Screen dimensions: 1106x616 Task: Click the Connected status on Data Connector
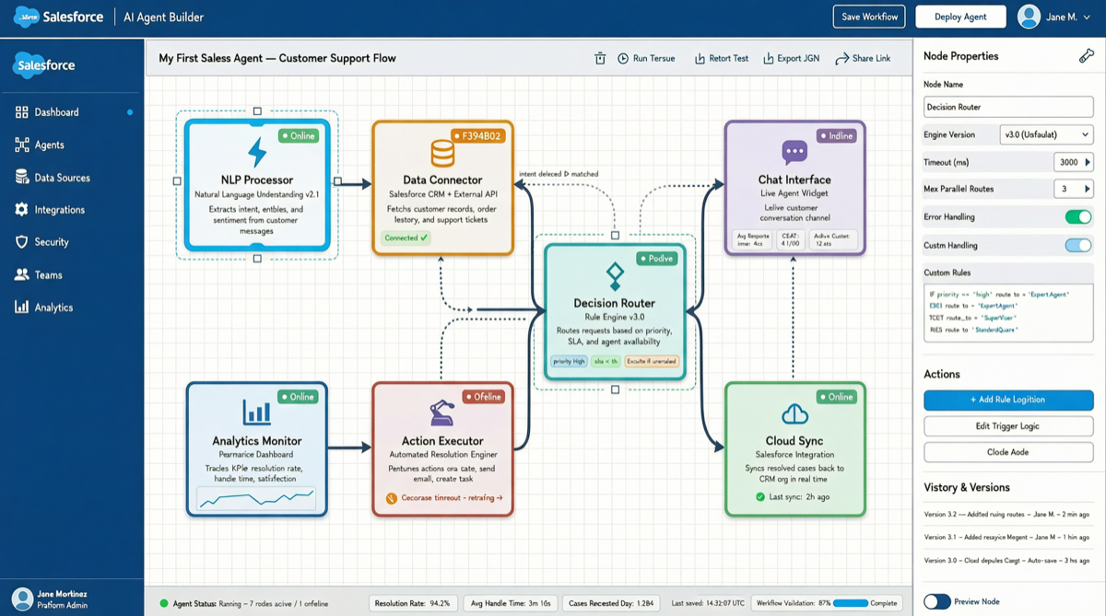pos(406,238)
